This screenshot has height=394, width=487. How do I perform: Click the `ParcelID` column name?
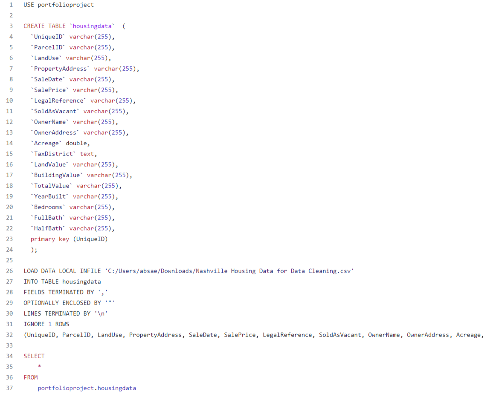coord(48,47)
